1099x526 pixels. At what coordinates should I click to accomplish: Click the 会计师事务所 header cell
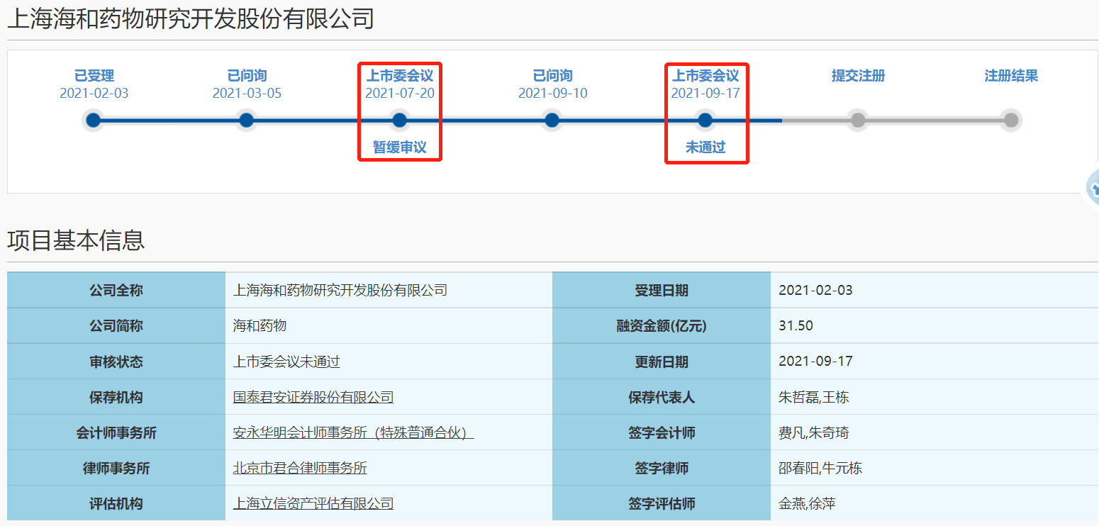[x=116, y=432]
